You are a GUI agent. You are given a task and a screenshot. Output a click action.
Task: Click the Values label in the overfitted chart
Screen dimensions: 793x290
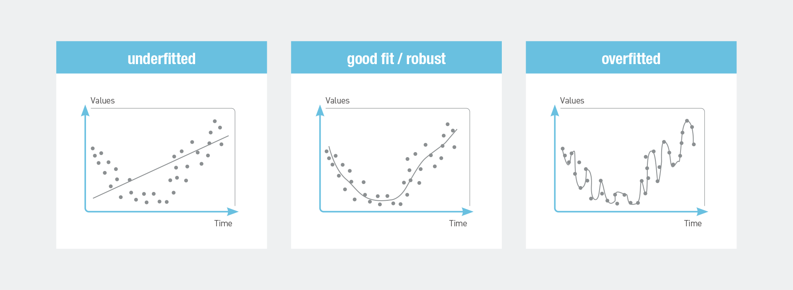point(572,101)
